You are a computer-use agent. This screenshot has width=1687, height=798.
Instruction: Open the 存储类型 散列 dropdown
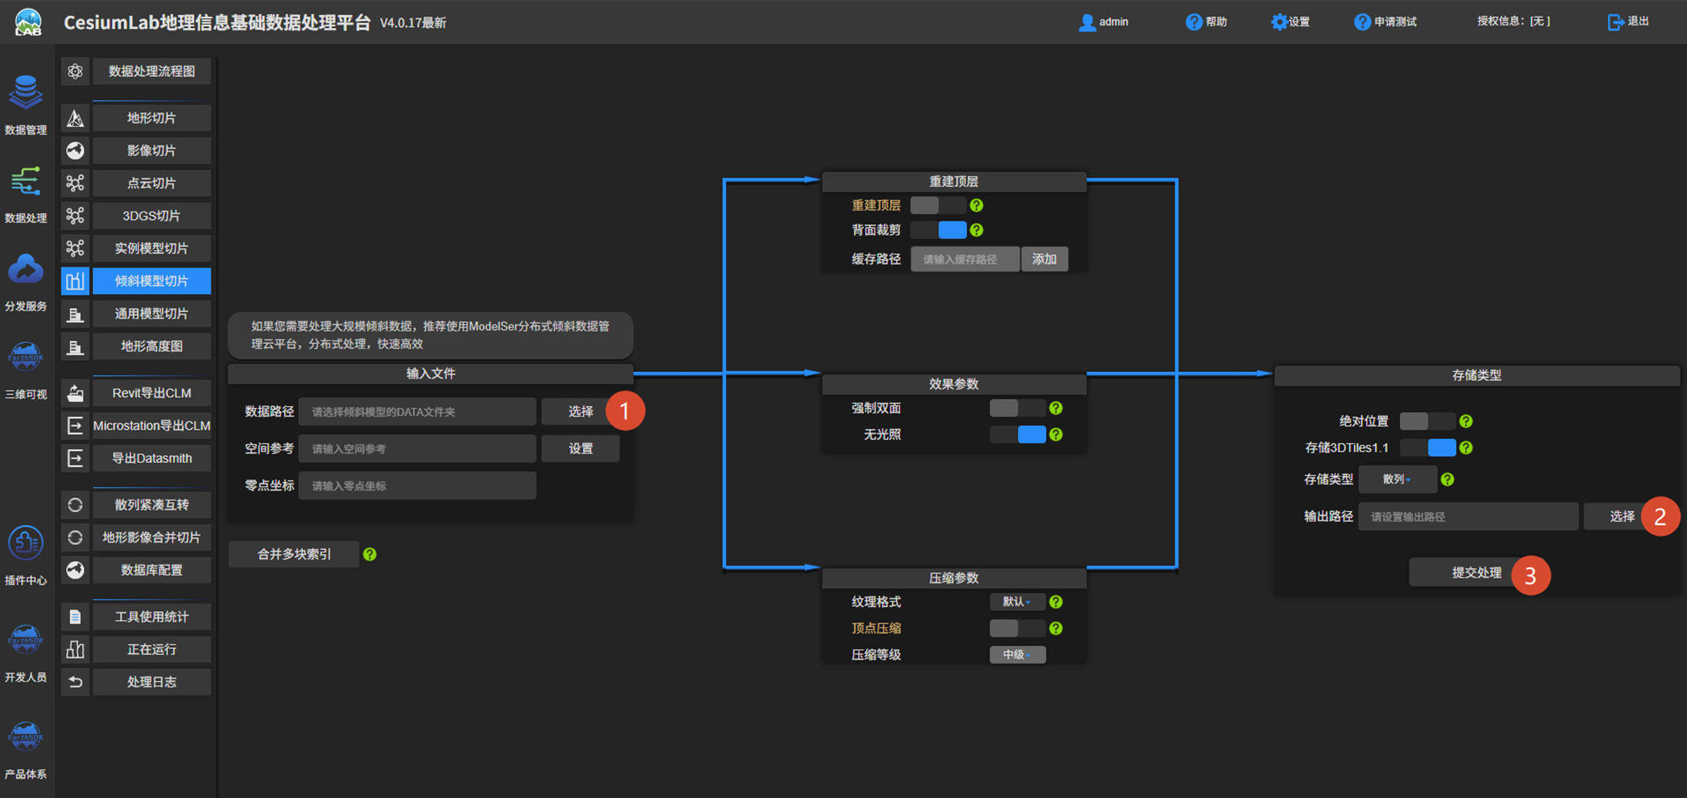(x=1397, y=479)
